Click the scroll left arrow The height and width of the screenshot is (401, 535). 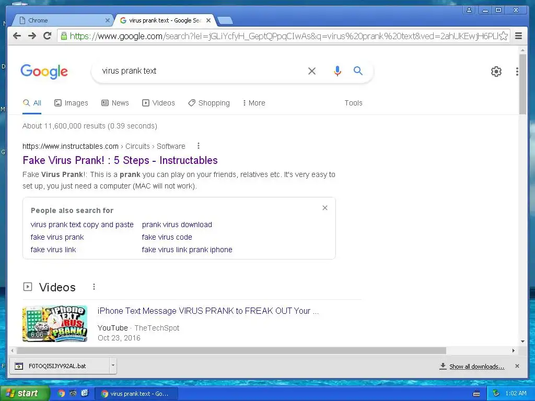[13, 350]
